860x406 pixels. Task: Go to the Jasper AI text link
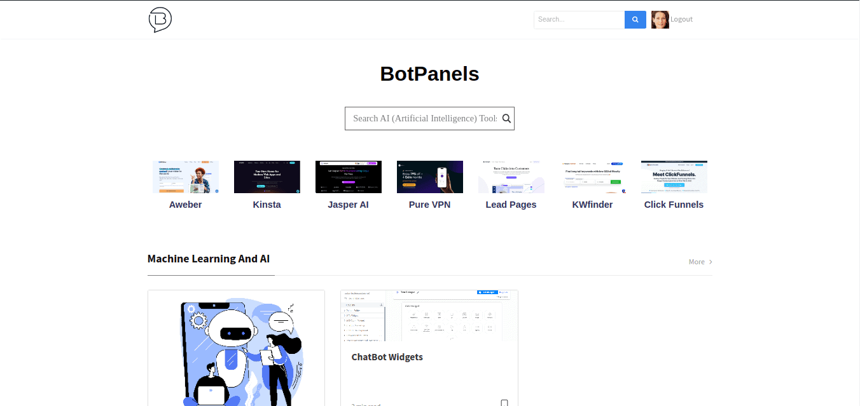349,205
